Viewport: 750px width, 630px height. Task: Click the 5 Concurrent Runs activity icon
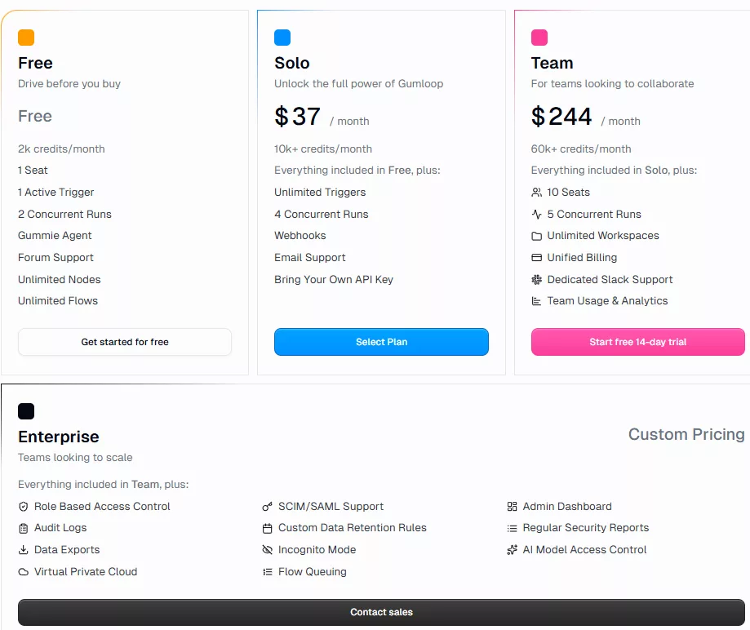coord(536,215)
